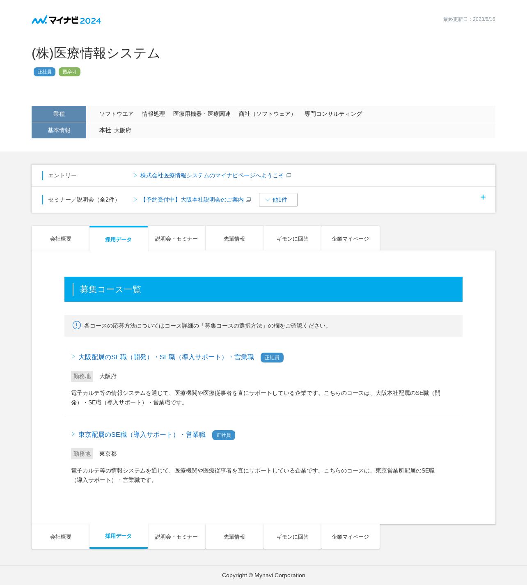Viewport: 527px width, 585px height.
Task: Open bottom 企業マイページ tab
Action: (x=351, y=537)
